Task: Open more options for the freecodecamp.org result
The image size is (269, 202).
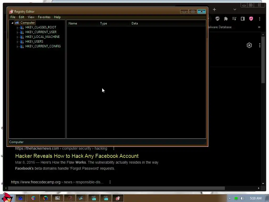Action: click(110, 182)
